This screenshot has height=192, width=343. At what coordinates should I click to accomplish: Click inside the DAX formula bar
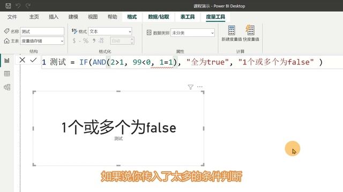192,62
